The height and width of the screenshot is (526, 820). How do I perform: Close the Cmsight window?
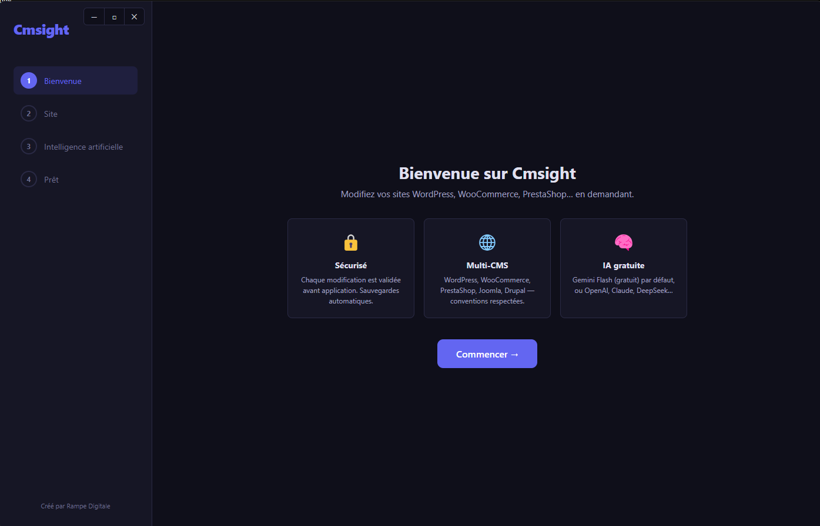(x=134, y=17)
